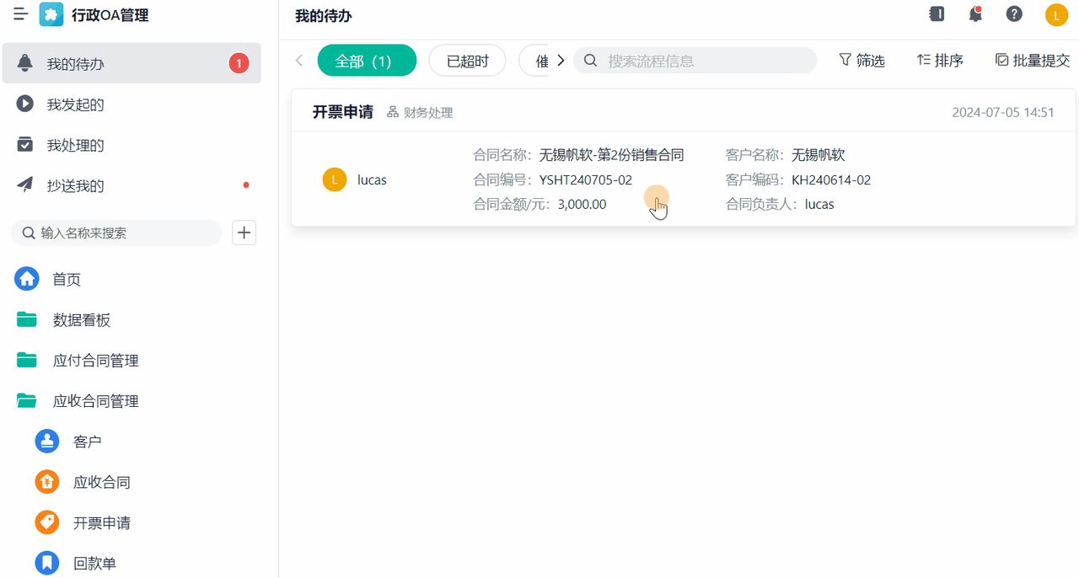Open 抄送我的 with the paper plane icon
This screenshot has height=578, width=1079.
pyautogui.click(x=24, y=185)
